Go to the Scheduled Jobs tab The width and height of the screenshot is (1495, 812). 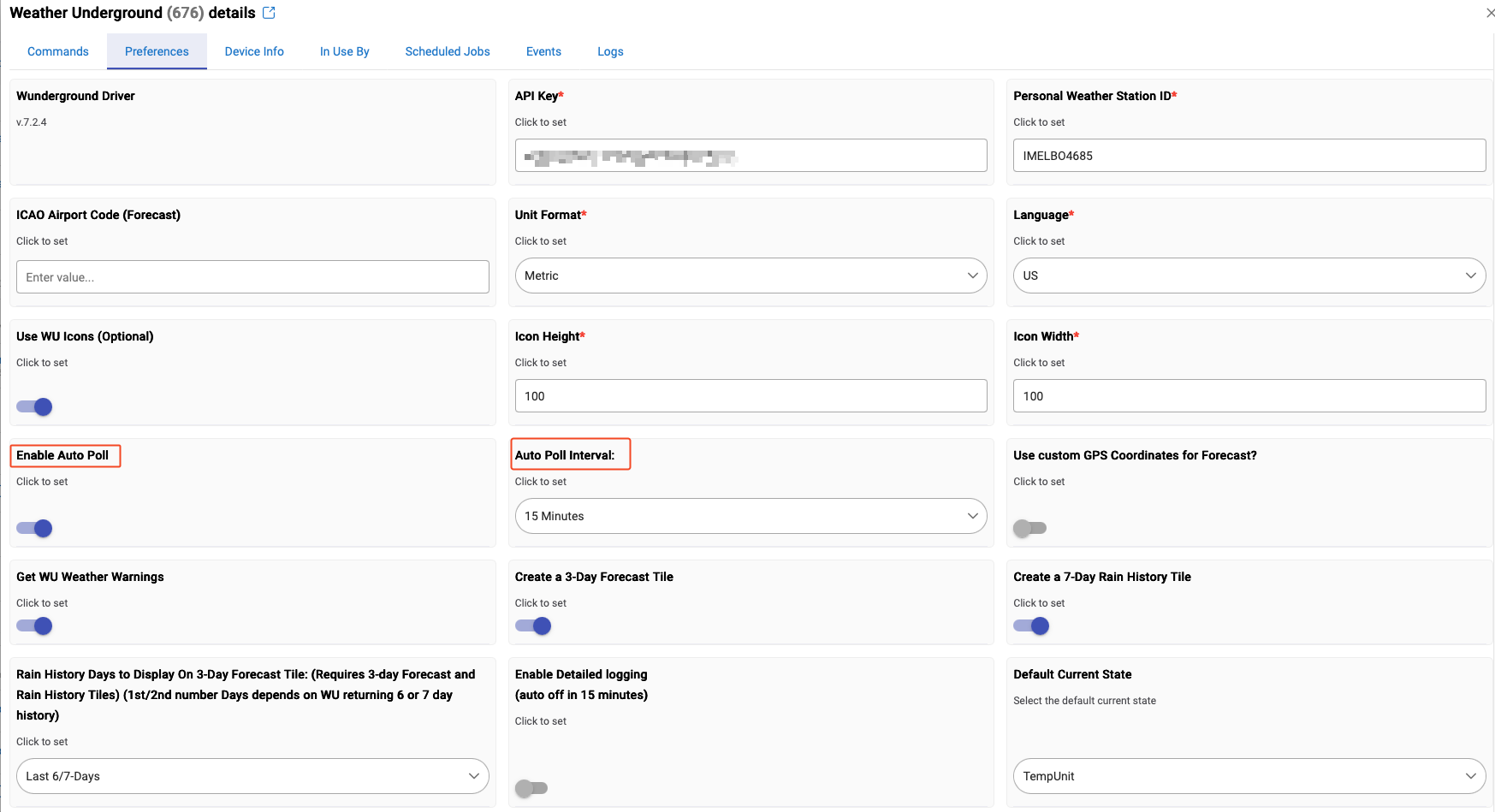[x=448, y=51]
